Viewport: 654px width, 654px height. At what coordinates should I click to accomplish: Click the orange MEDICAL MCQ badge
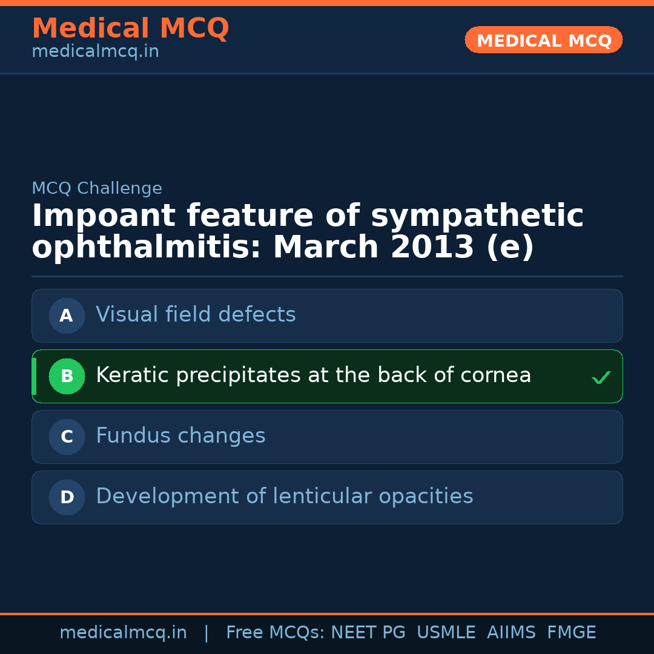543,40
